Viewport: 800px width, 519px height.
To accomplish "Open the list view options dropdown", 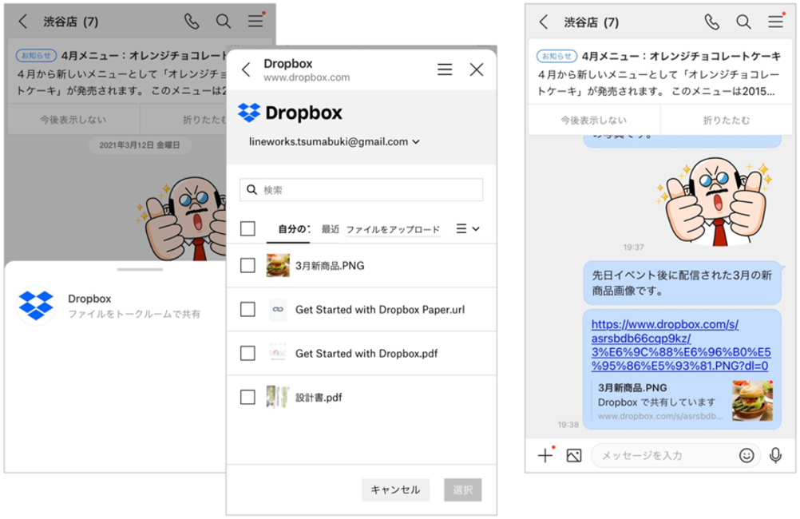I will [x=467, y=229].
